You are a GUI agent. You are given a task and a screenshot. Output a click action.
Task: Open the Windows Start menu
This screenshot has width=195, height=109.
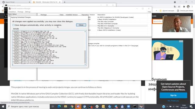3,106
